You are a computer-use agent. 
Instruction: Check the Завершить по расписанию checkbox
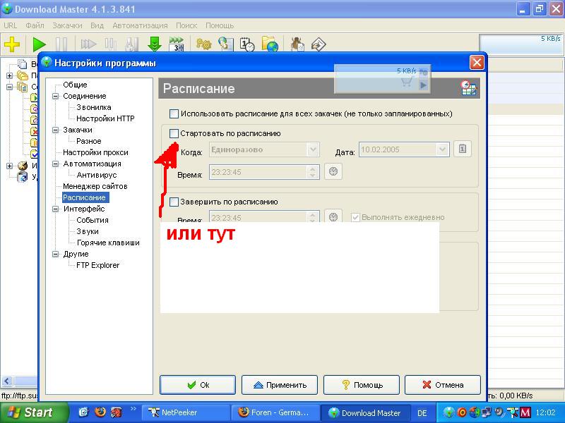174,202
